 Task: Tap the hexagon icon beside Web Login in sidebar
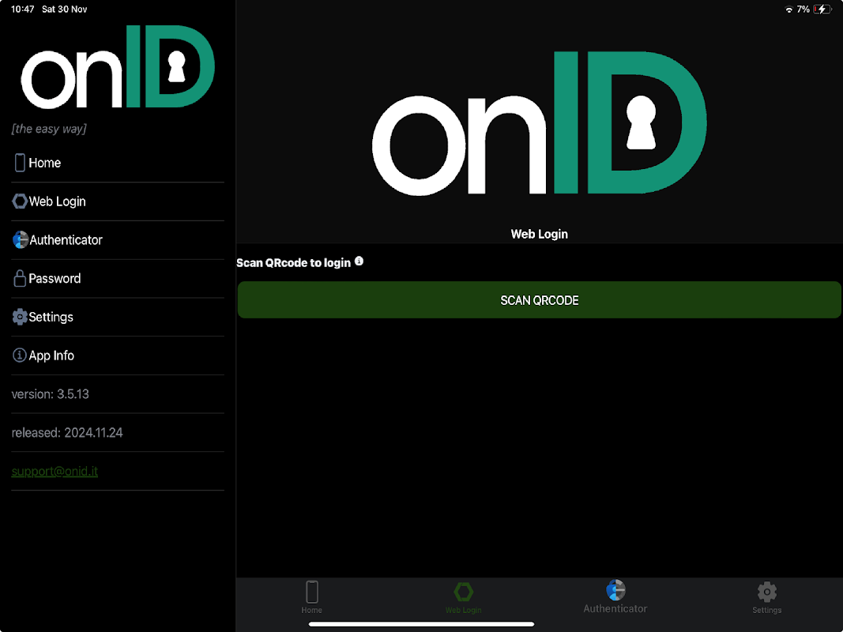tap(20, 201)
